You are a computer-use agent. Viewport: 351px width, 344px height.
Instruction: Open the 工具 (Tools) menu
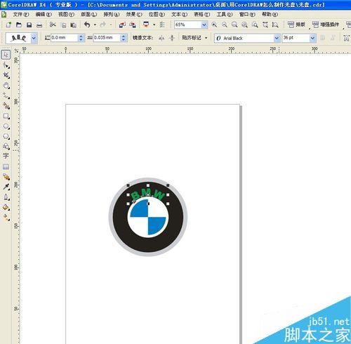(225, 15)
